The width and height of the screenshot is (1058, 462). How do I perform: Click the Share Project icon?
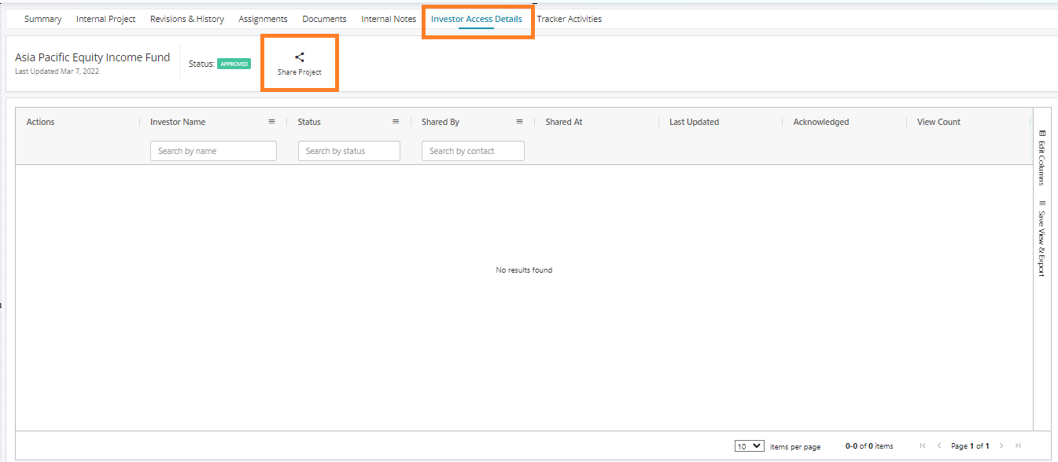point(299,57)
